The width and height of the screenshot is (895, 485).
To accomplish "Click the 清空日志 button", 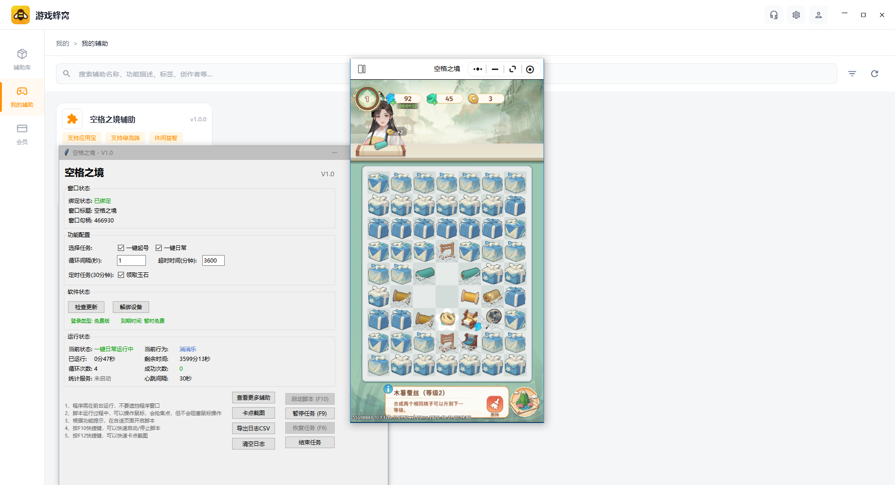I will point(254,443).
